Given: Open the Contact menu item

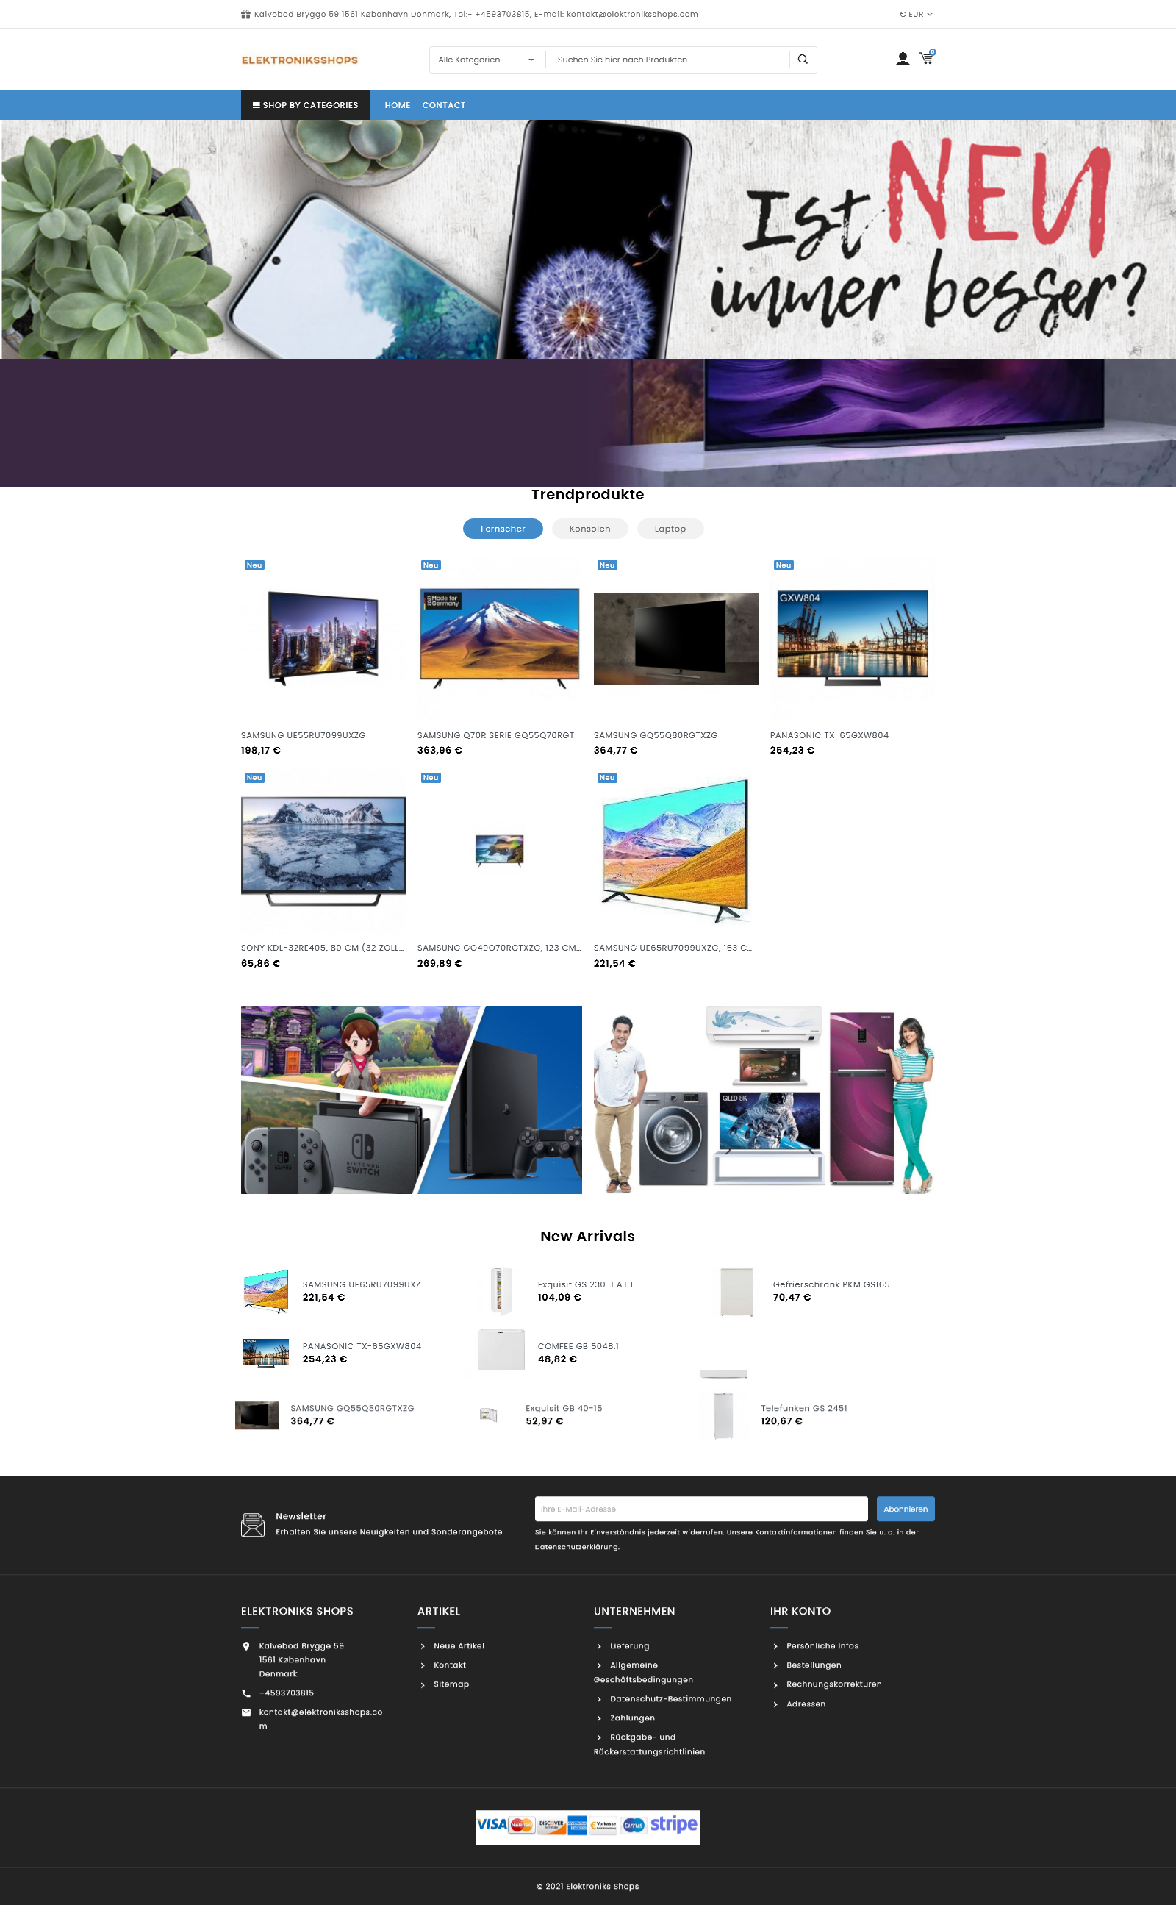Looking at the screenshot, I should click(444, 105).
